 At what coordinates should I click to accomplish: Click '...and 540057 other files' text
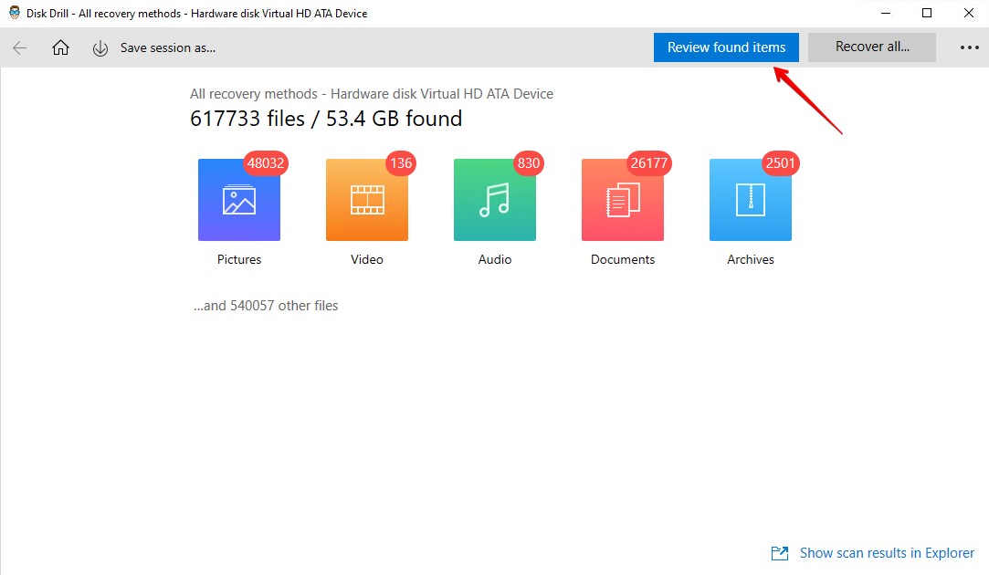pos(266,306)
